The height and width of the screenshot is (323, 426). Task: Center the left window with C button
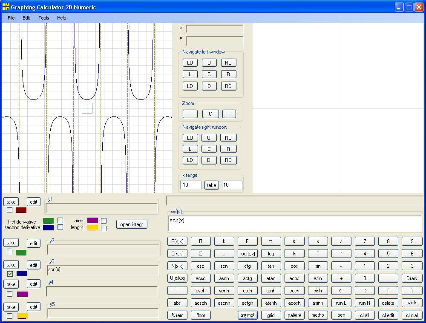click(209, 74)
